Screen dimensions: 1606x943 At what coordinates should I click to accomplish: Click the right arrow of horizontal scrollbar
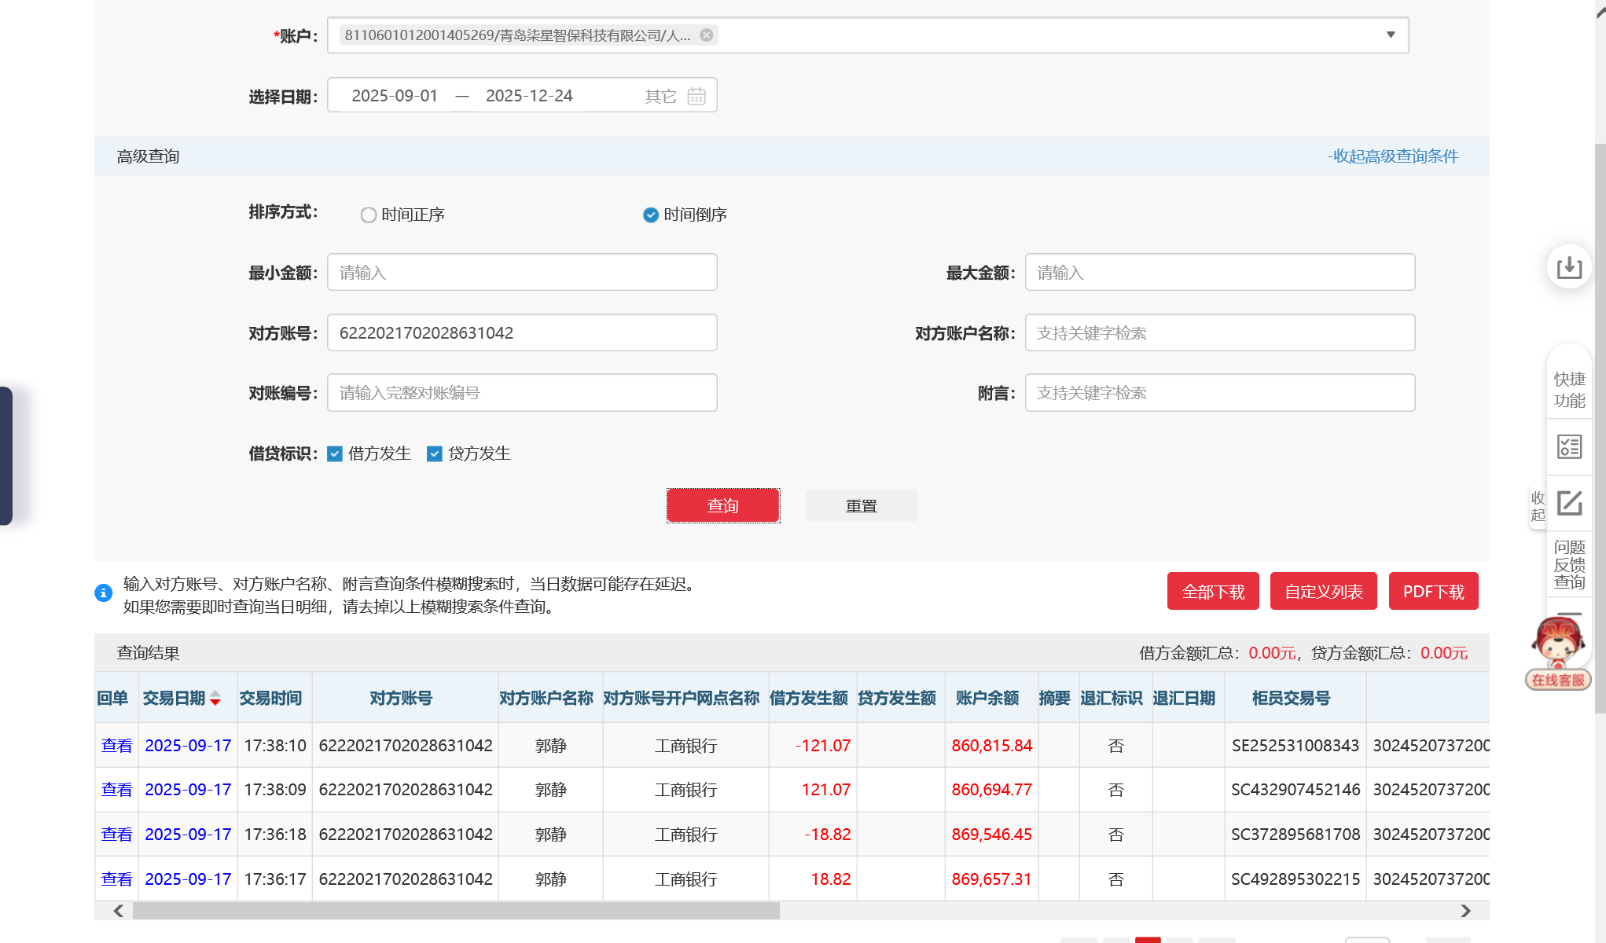click(1465, 911)
